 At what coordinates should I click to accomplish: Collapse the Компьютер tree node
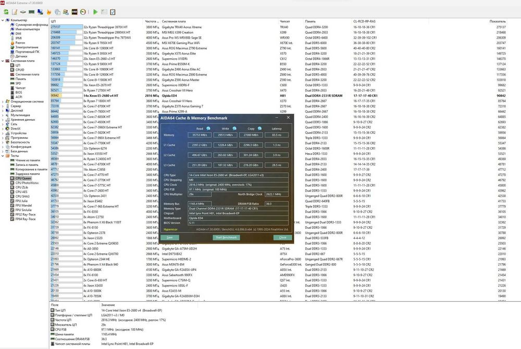point(2,20)
